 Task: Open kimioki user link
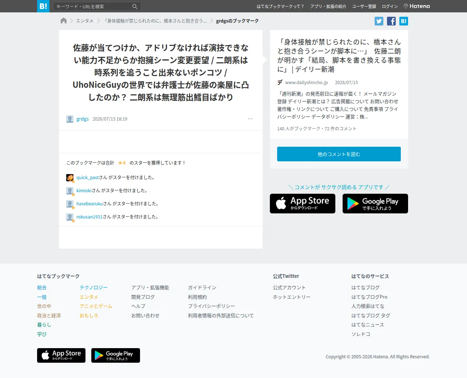point(84,191)
